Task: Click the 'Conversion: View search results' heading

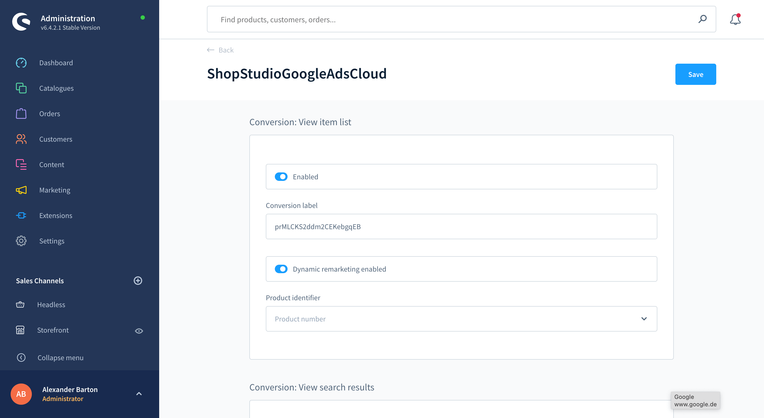Action: (312, 387)
